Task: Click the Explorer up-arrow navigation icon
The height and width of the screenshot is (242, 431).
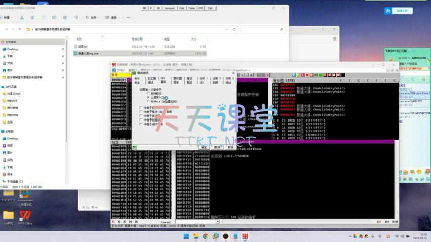Action: [20, 30]
